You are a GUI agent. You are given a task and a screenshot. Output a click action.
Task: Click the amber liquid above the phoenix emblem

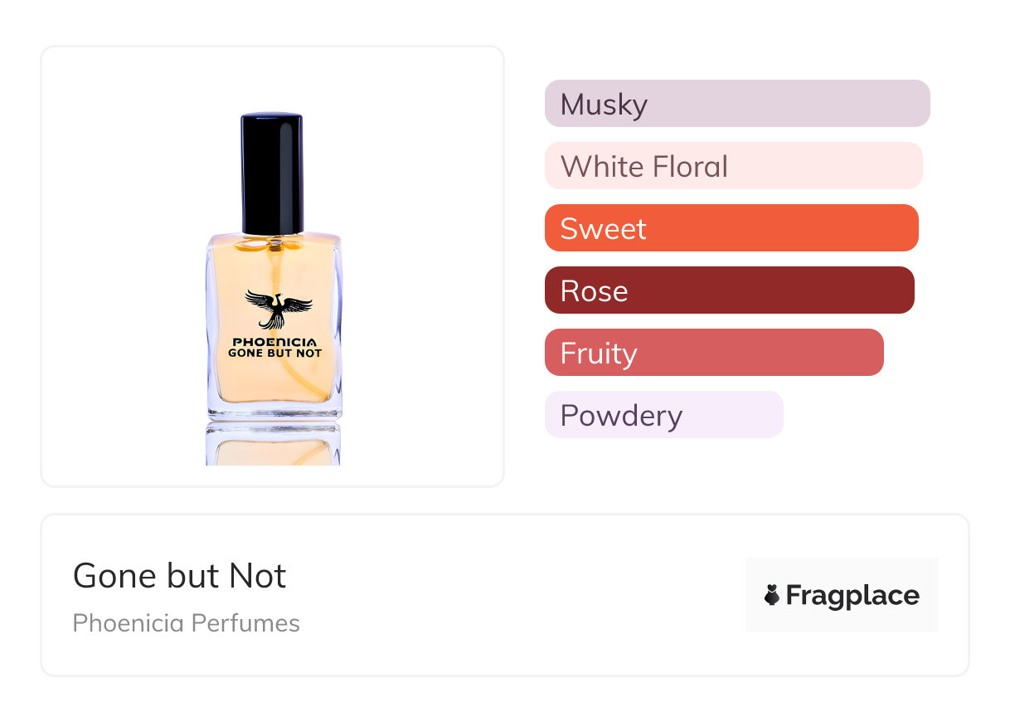click(249, 270)
